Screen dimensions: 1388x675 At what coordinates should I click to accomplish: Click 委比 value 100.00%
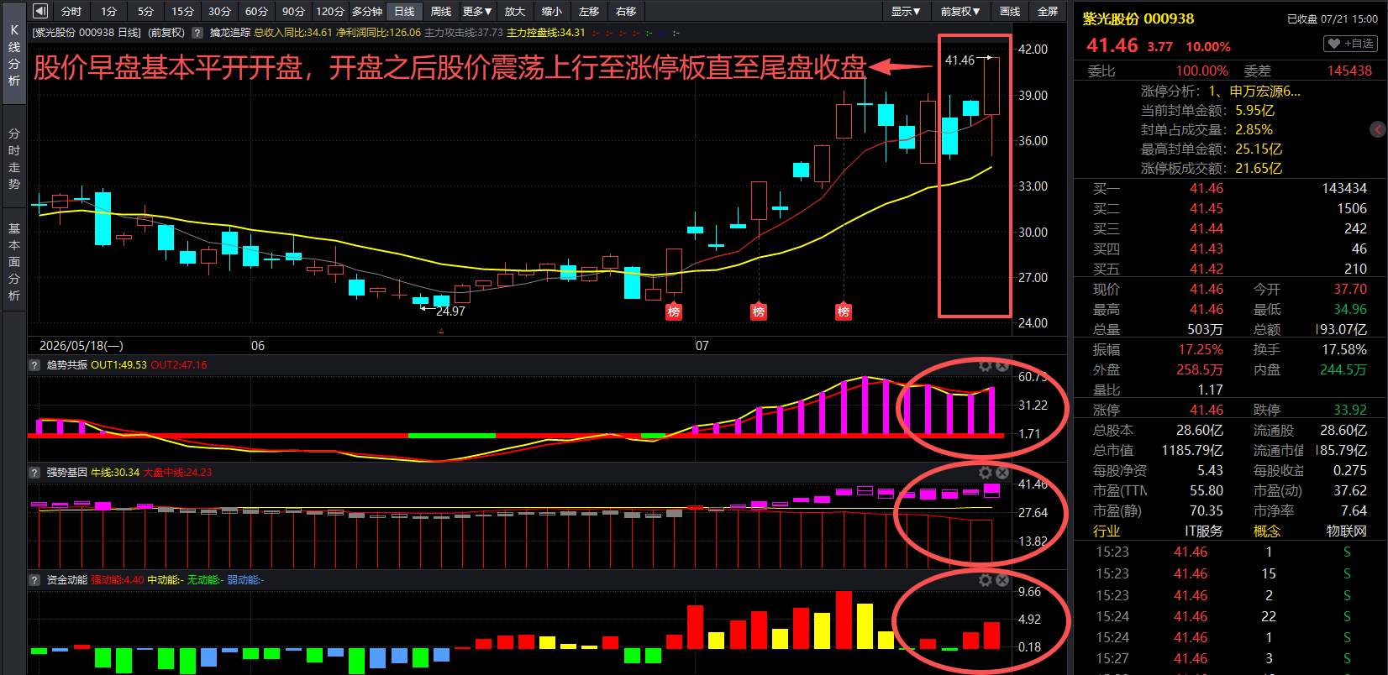click(x=1201, y=71)
